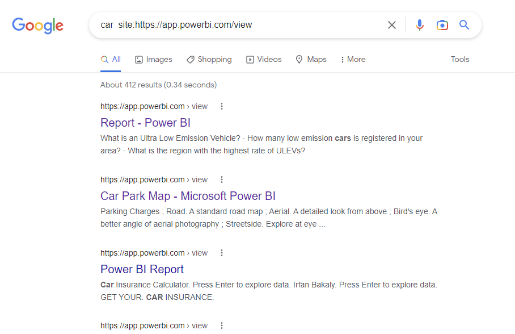The width and height of the screenshot is (515, 334).
Task: Switch to the Shopping tab
Action: [x=209, y=60]
